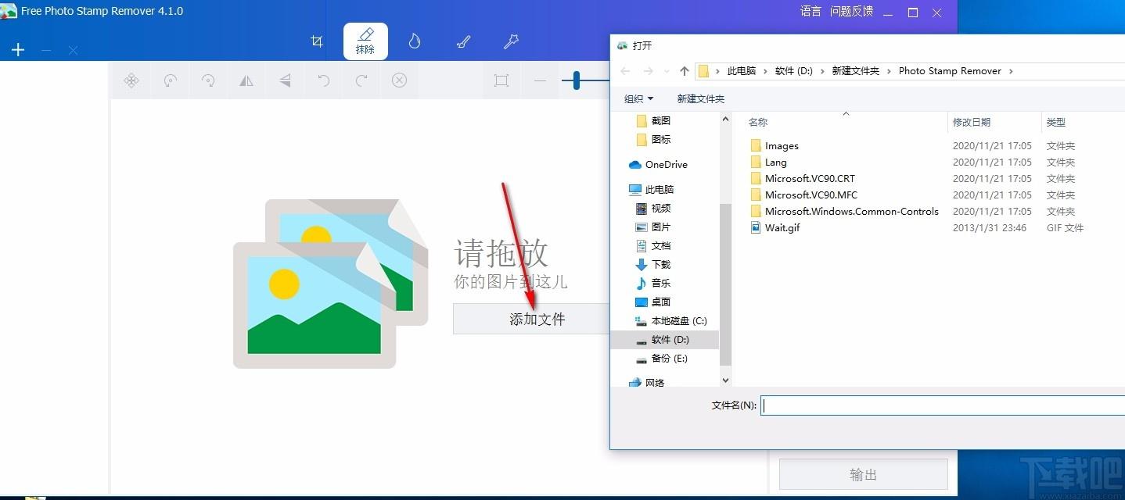Viewport: 1125px width, 500px height.
Task: Open the 问题反馈 feedback menu
Action: (x=851, y=12)
